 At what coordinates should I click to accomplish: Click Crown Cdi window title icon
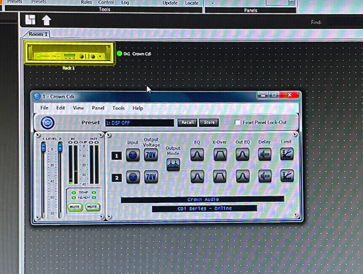[37, 96]
